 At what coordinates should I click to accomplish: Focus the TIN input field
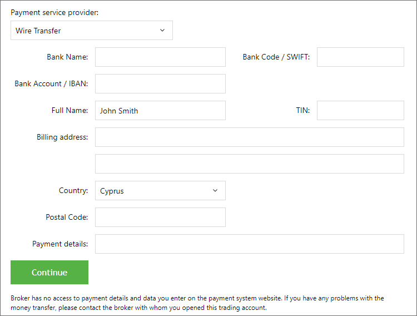(360, 111)
